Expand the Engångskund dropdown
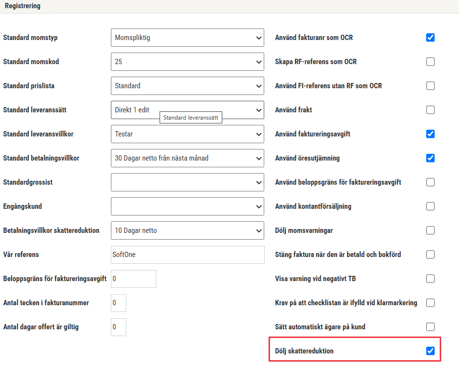Image resolution: width=459 pixels, height=365 pixels. click(x=188, y=206)
